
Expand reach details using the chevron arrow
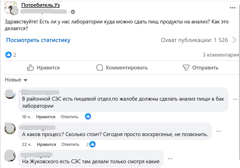tap(234, 40)
